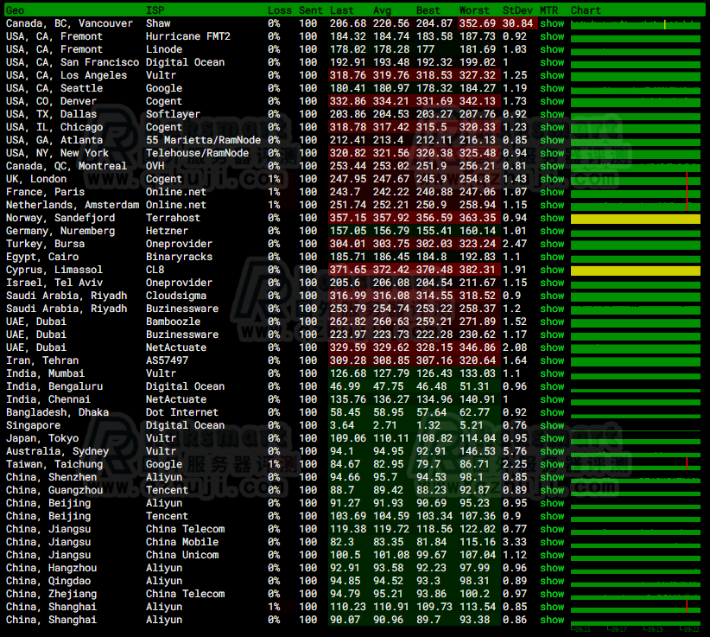Screen dimensions: 710x637
Task: Click show for Bangladesh, Dhaka
Action: coord(552,413)
